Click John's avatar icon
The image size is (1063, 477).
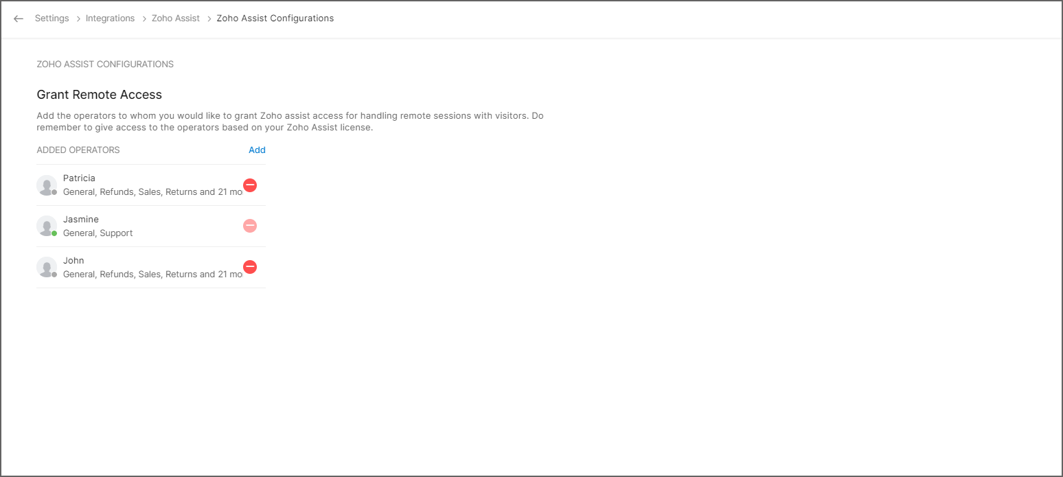(x=47, y=268)
